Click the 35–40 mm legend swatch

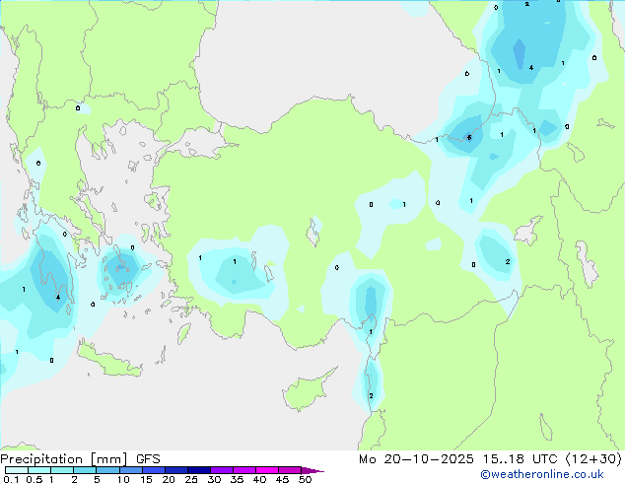244,470
